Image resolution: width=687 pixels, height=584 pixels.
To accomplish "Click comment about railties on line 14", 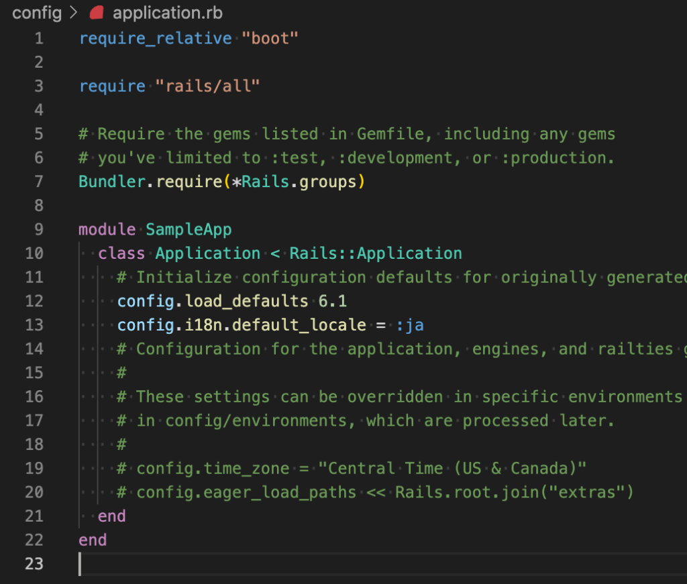I will point(402,349).
